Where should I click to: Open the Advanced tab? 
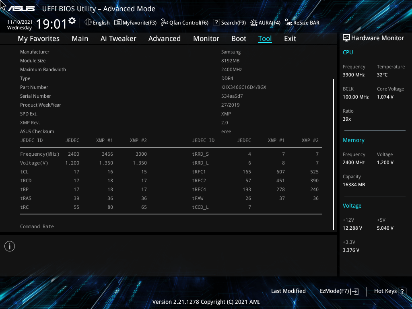pos(165,39)
